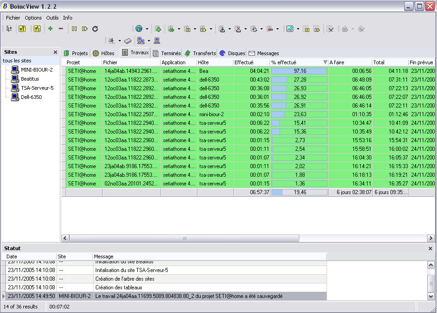Click the single computer toolbar icon
437x313 pixels.
[x=157, y=41]
